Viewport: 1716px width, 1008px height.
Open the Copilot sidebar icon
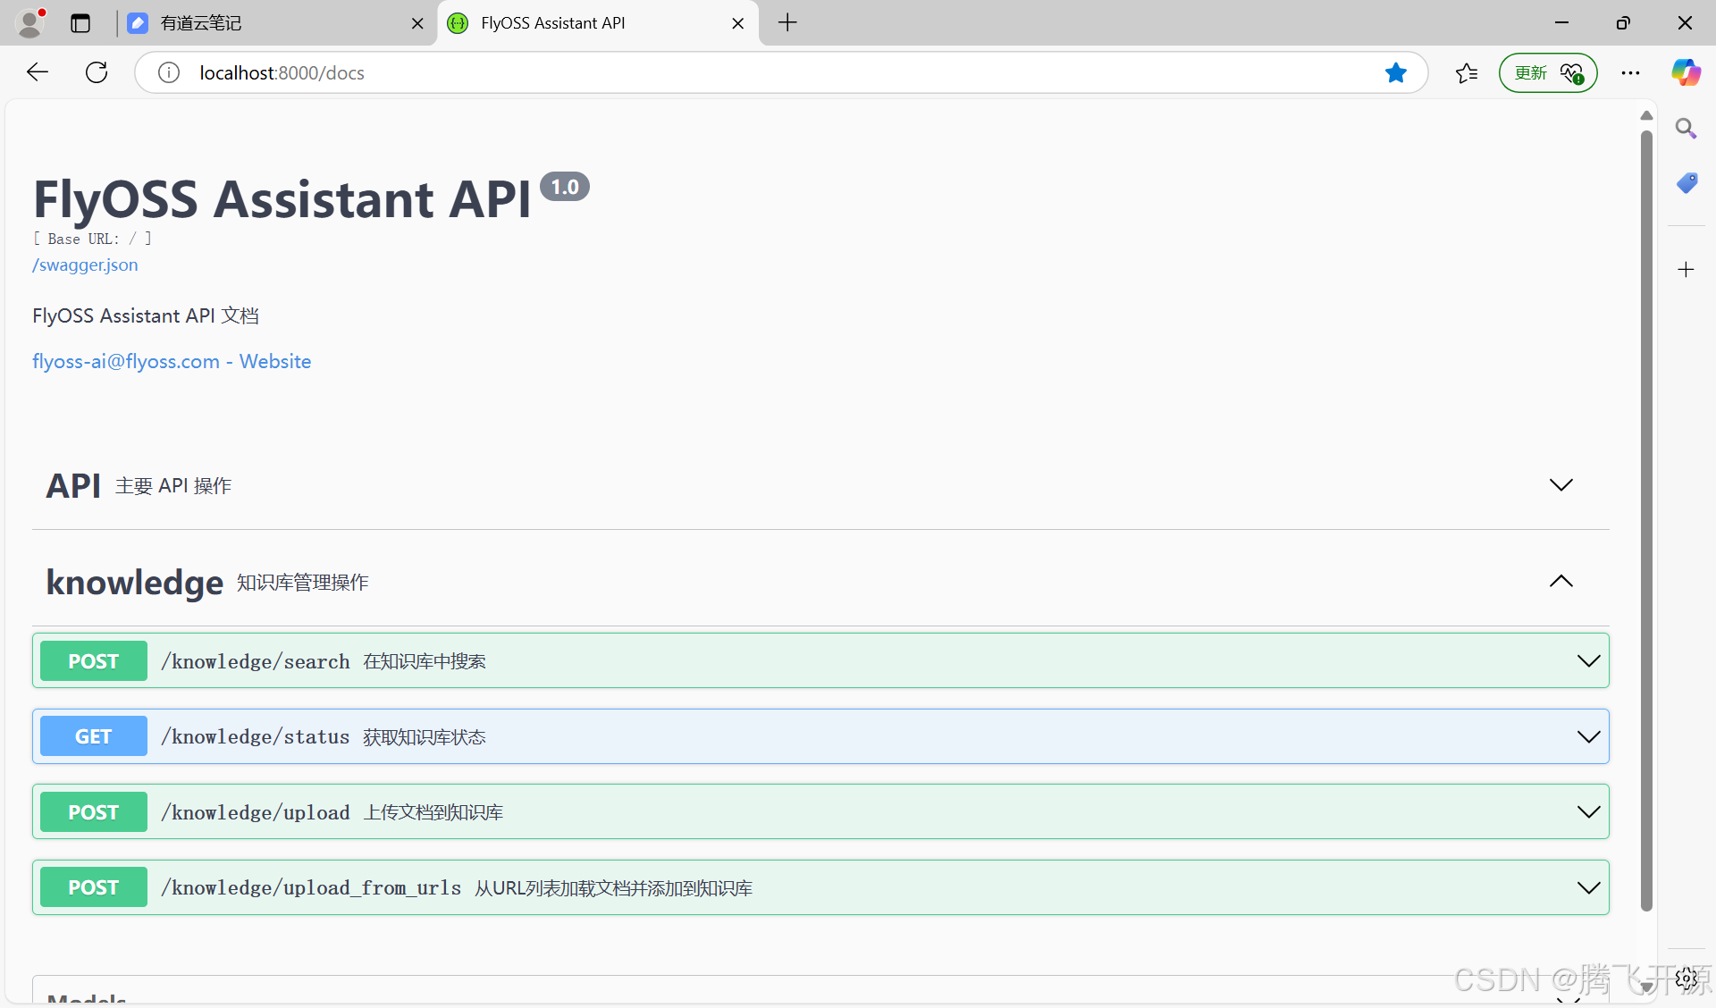pyautogui.click(x=1686, y=72)
